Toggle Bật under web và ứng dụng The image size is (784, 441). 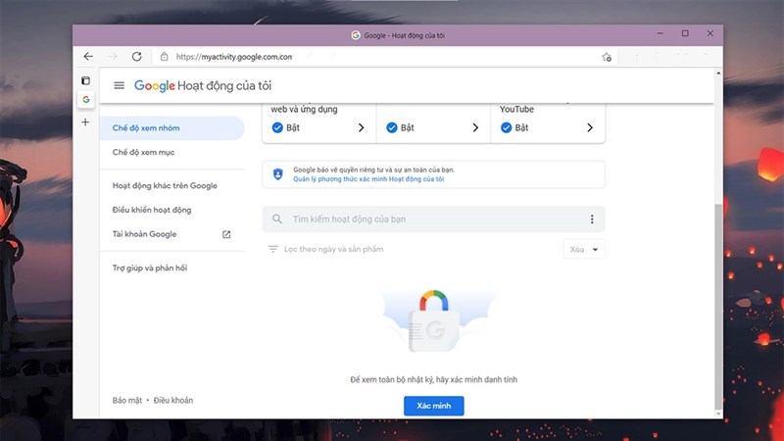277,127
